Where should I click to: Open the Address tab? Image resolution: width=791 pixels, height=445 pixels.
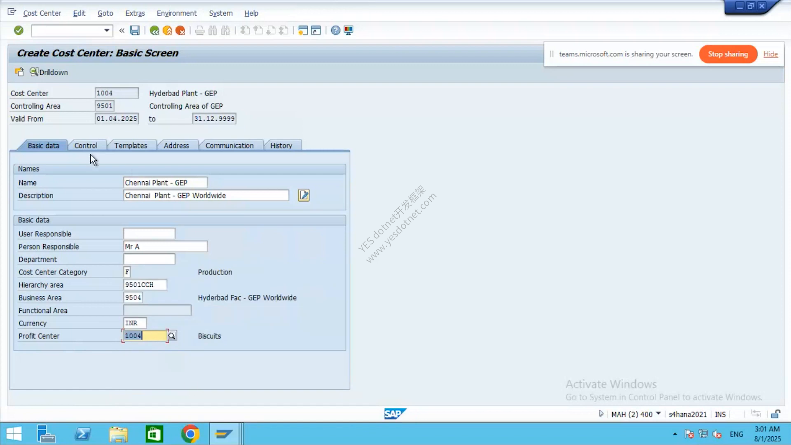(x=176, y=145)
